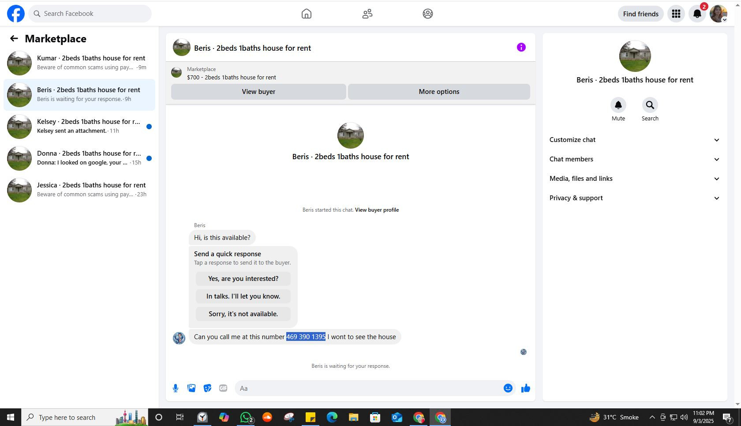Attach a photo using the image icon

point(191,388)
